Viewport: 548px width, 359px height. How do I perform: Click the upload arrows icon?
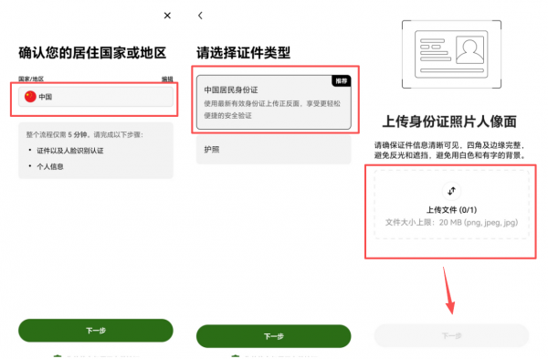coord(451,191)
